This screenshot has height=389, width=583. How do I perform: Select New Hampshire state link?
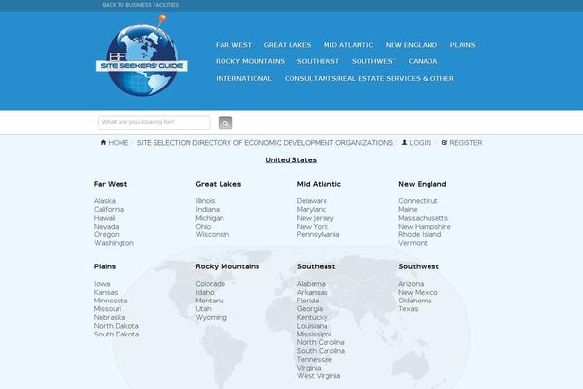pos(425,227)
